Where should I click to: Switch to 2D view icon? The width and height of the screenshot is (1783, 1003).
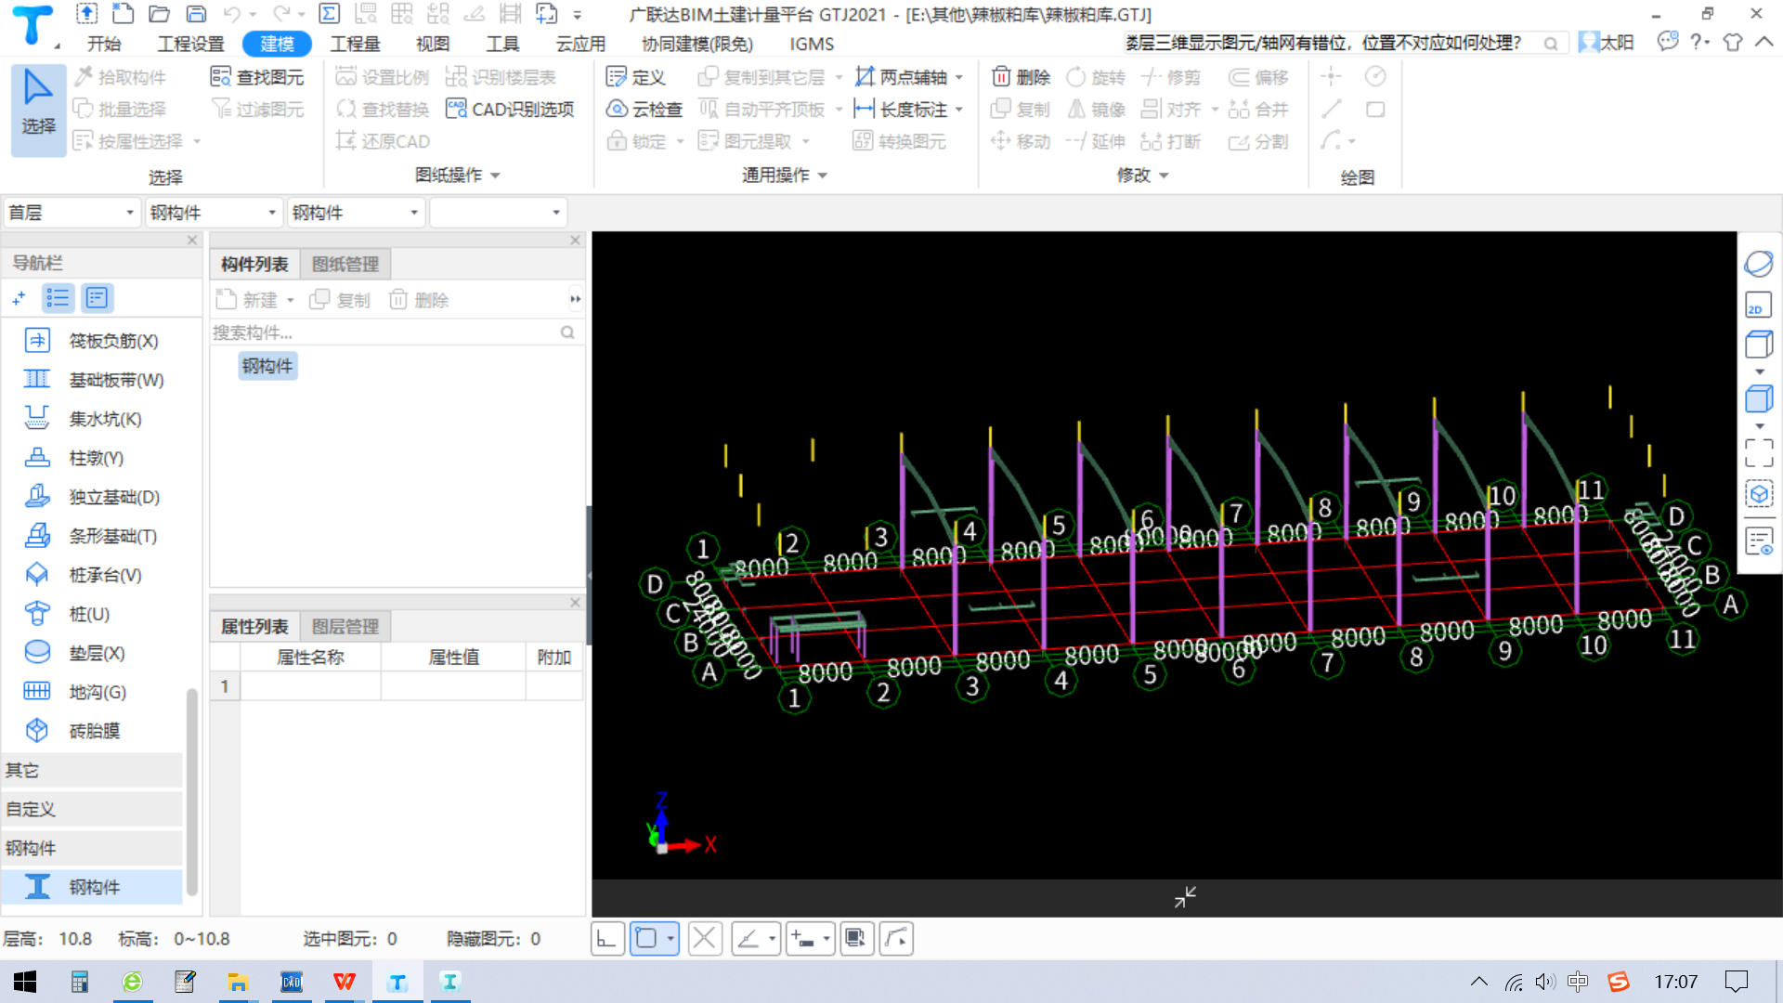(x=1759, y=305)
